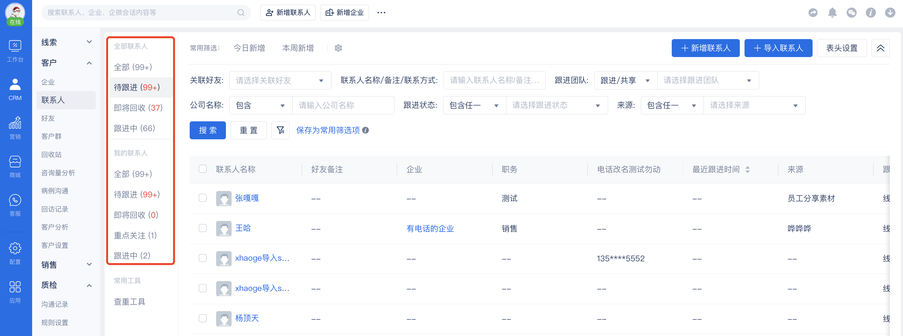Click the search magnifier icon in top bar
903x336 pixels.
241,13
